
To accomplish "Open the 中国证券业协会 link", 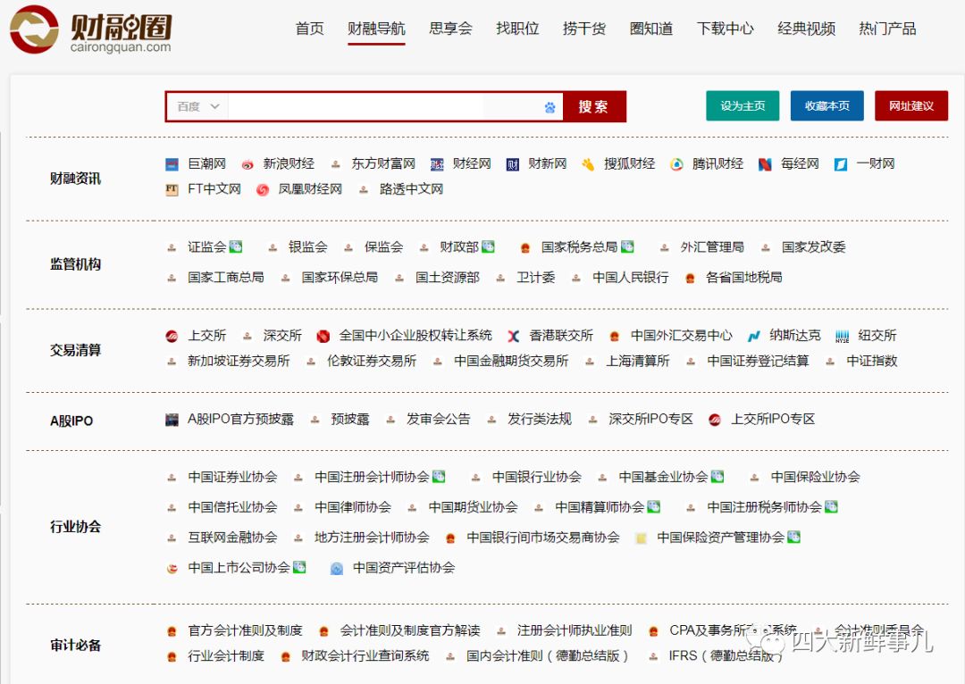I will [232, 477].
